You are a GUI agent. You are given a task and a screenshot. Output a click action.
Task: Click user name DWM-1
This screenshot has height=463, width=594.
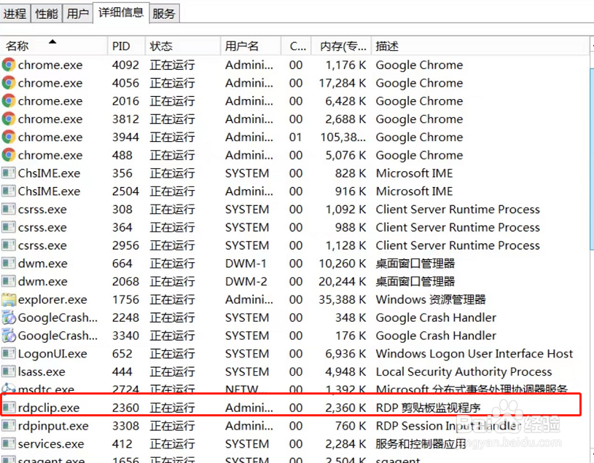click(246, 264)
